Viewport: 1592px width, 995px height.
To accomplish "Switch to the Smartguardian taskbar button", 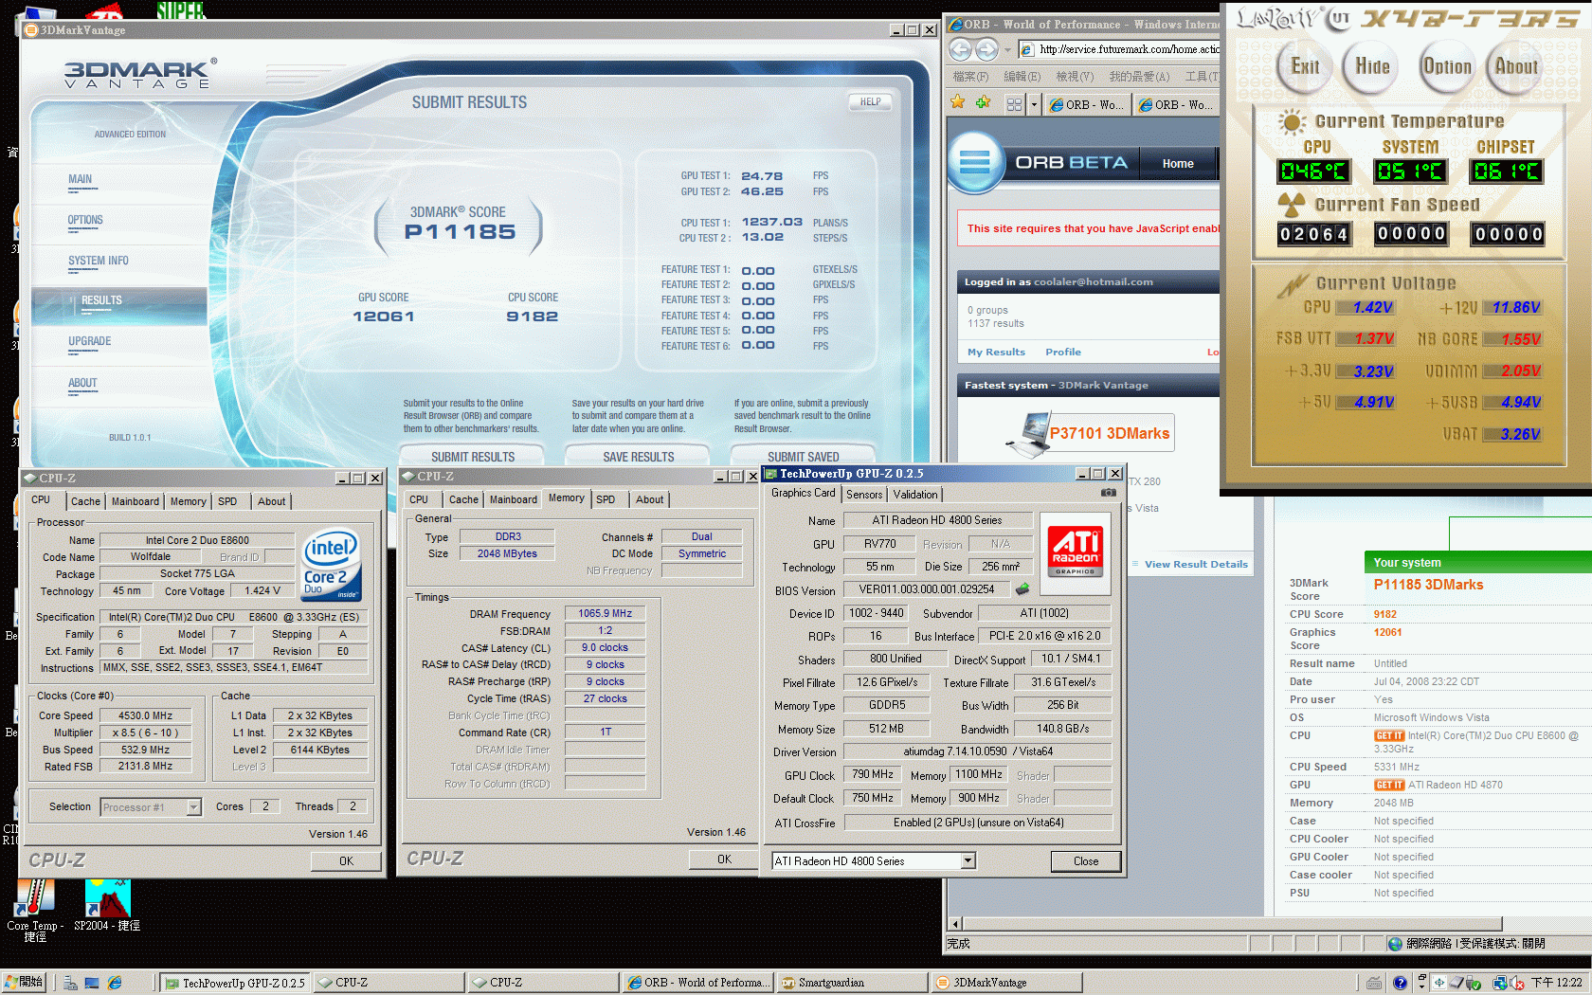I will pyautogui.click(x=851, y=983).
